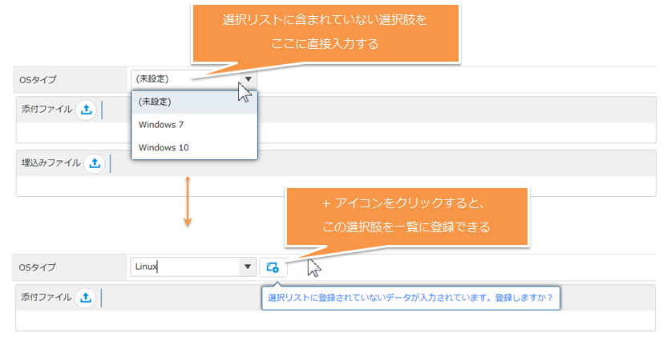Click 添付ファイル upload icon under the open dropdown
671x341 pixels.
point(87,110)
